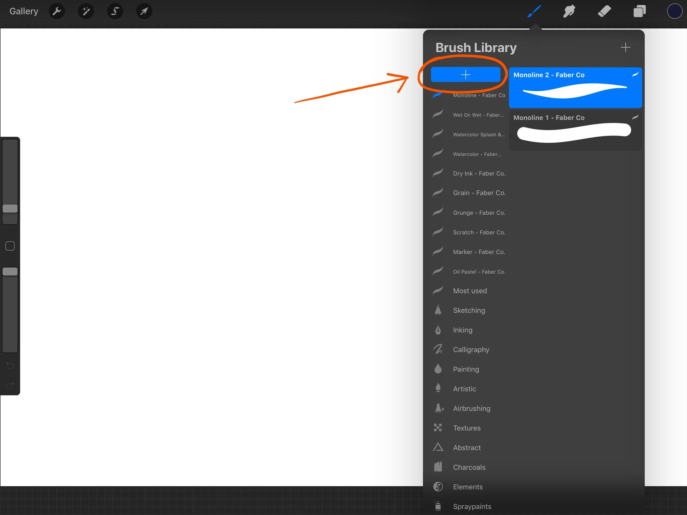Viewport: 687px width, 515px height.
Task: Return to Gallery
Action: coord(24,12)
